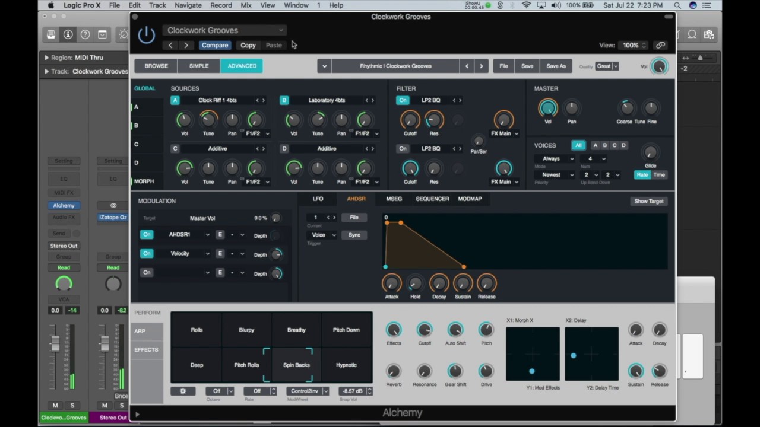Click the Save As button
The width and height of the screenshot is (760, 427).
click(x=556, y=66)
